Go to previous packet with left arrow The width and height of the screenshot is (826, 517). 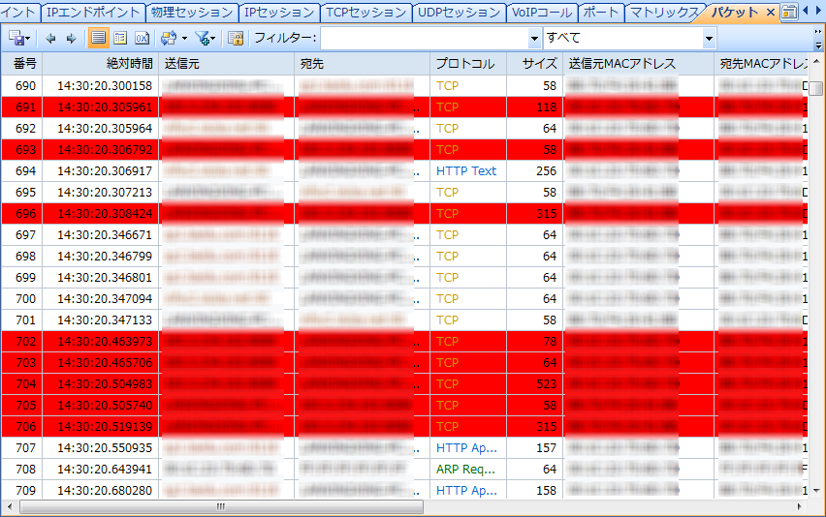tap(51, 38)
